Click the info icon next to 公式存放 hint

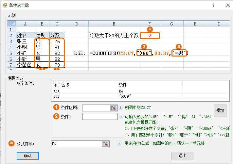coord(119,143)
